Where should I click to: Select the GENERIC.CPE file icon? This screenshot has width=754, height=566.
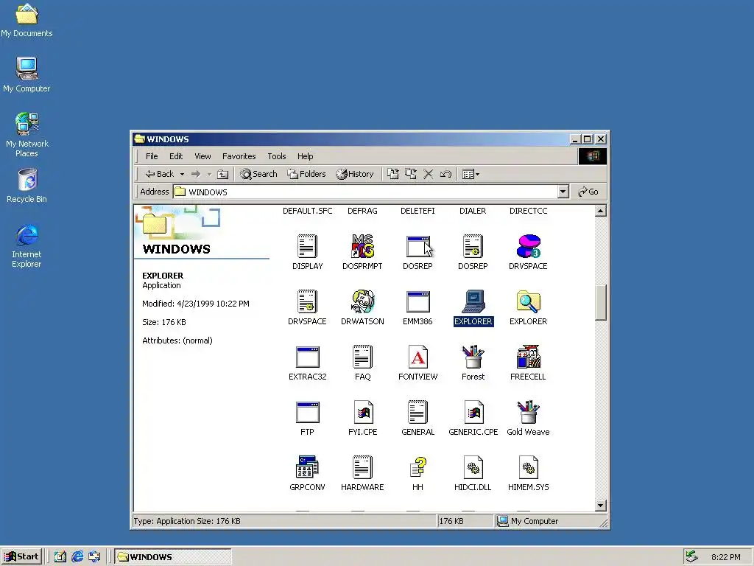(474, 412)
